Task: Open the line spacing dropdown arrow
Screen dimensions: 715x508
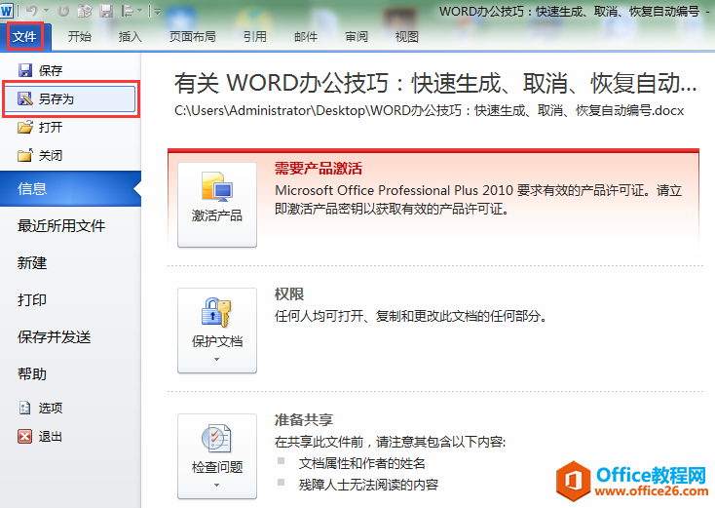Action: (x=140, y=11)
